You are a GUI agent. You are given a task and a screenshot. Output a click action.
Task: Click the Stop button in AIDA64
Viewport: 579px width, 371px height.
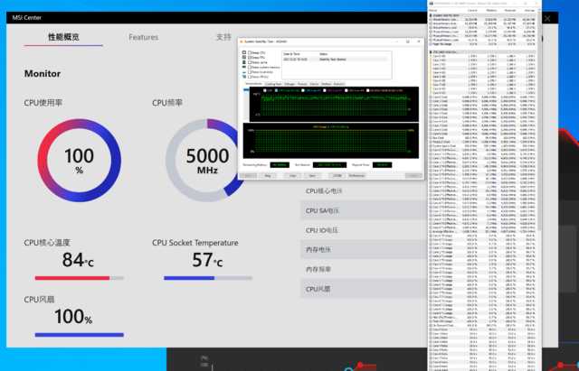(268, 176)
